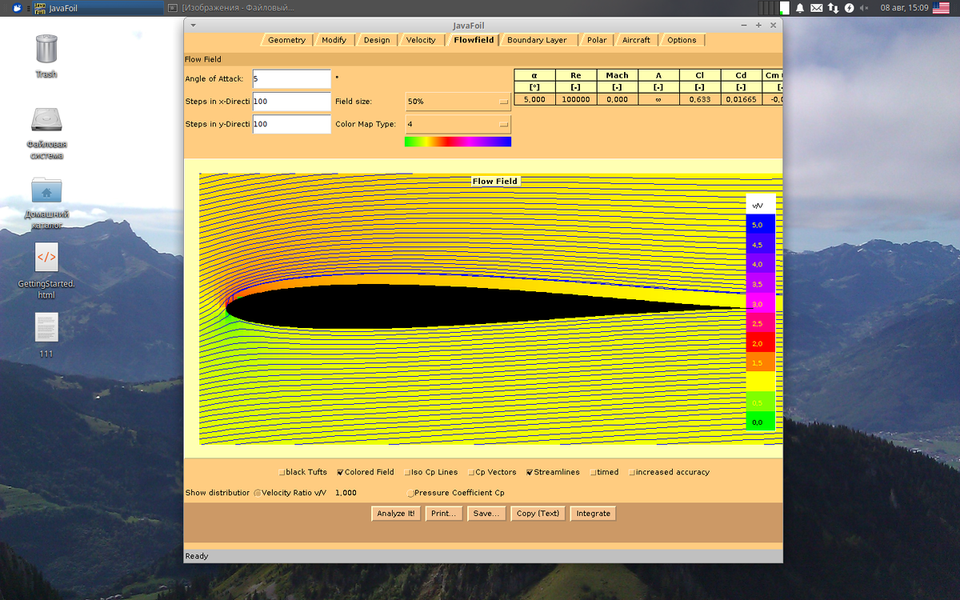Open the JavaFoil window menu arrow
This screenshot has width=960, height=600.
coord(193,25)
